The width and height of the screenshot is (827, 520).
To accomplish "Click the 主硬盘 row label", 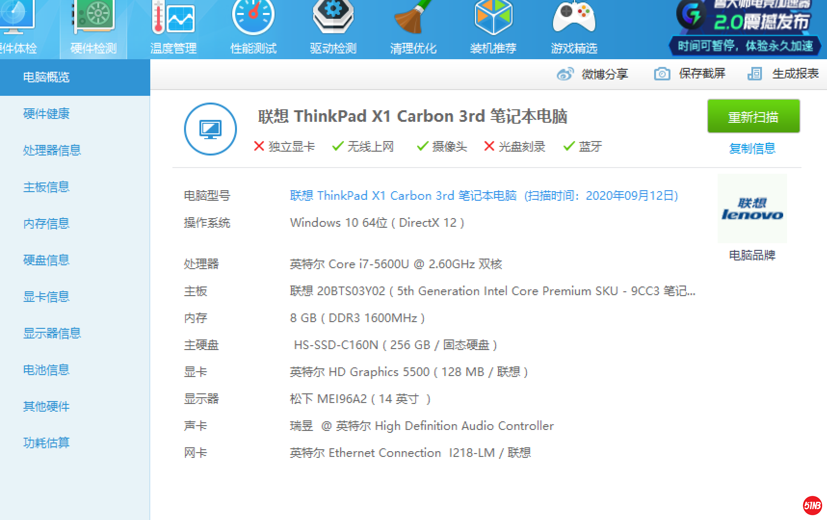I will click(x=201, y=345).
